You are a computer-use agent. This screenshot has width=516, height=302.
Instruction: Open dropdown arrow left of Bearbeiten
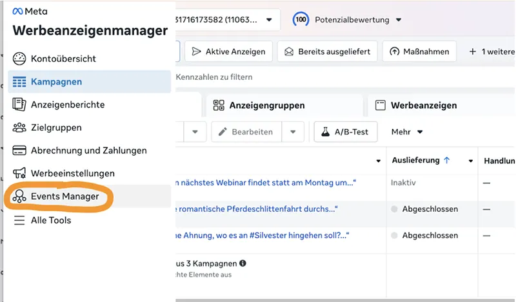pos(195,132)
